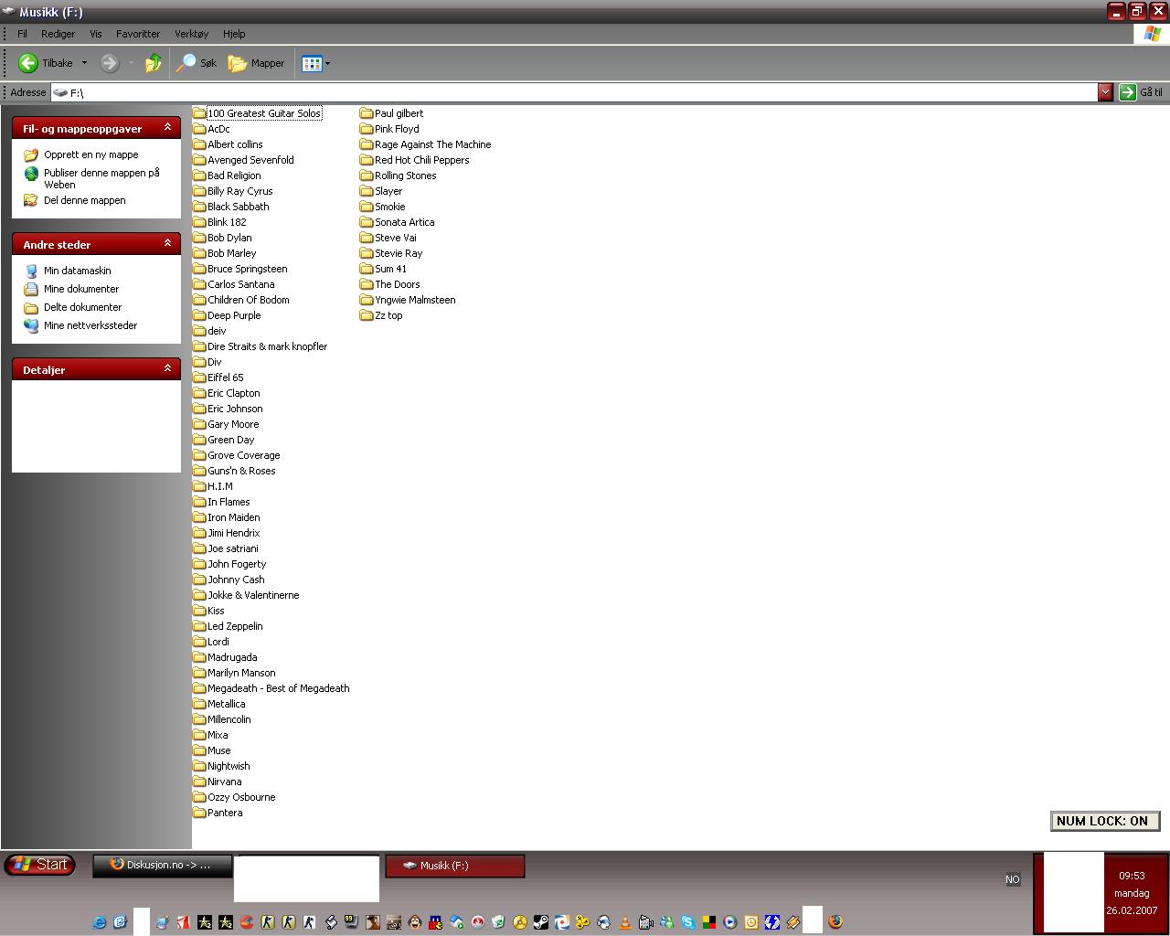Open the Verktøy menu

192,34
